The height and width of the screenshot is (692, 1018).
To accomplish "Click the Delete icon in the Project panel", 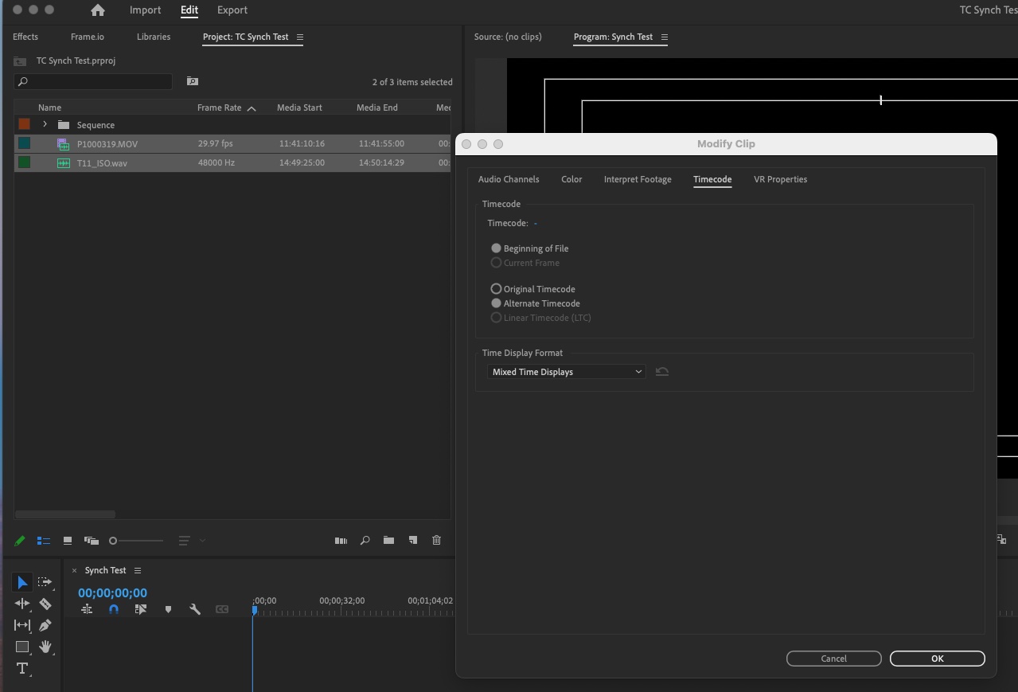I will [x=436, y=540].
